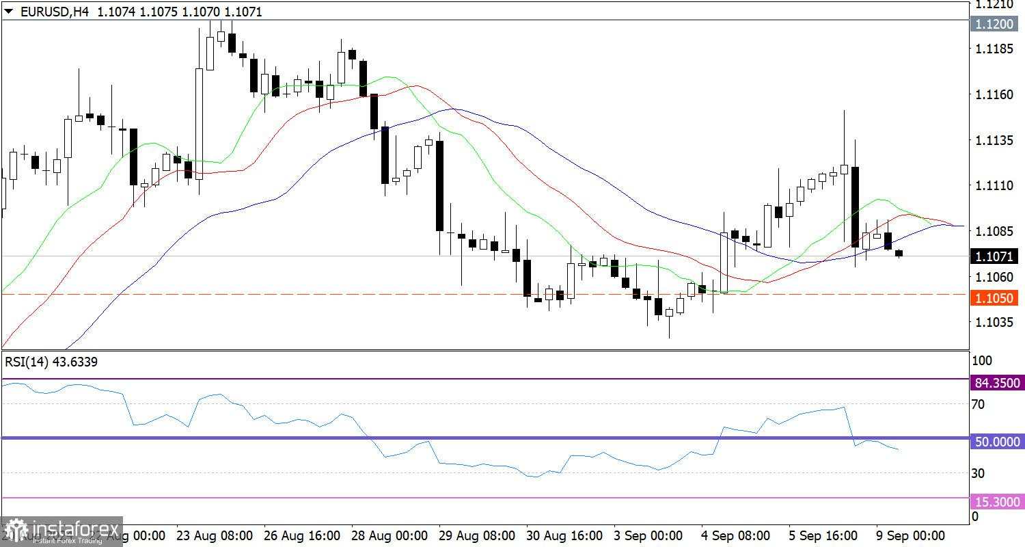Click the RSI 70 level axis label
The width and height of the screenshot is (1025, 547).
tap(978, 404)
